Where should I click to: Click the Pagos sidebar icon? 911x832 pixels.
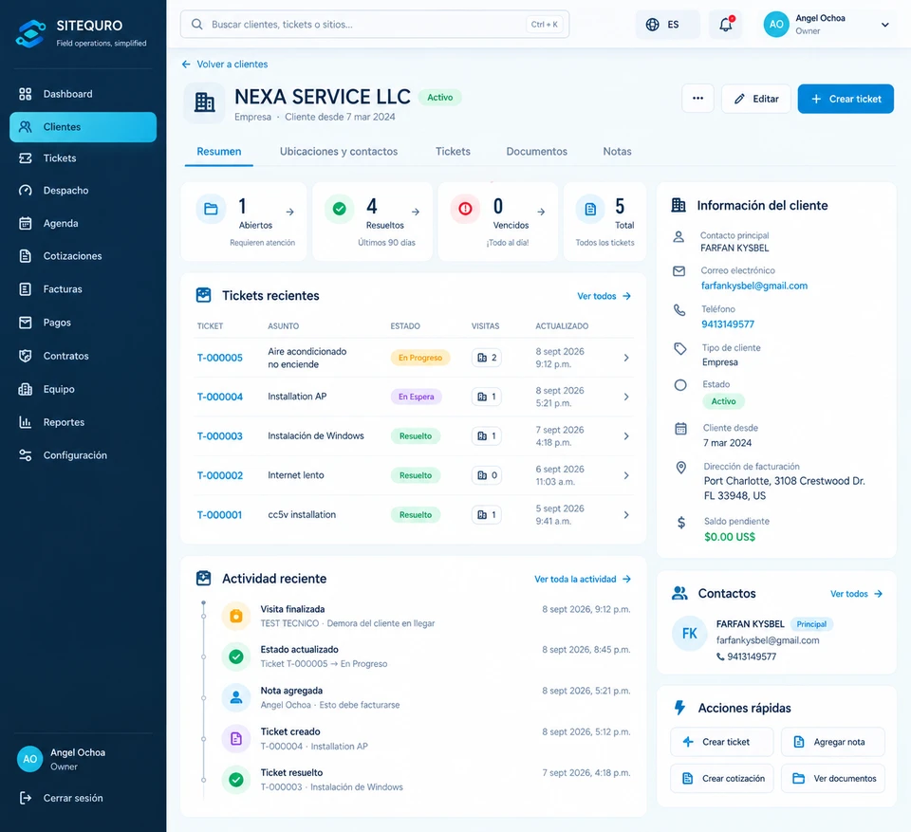coord(25,323)
